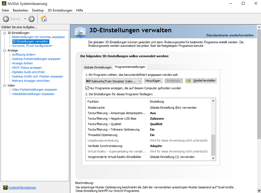Switch to Globale Einstellungen tab
Viewport: 261px width, 193px height.
pyautogui.click(x=98, y=67)
